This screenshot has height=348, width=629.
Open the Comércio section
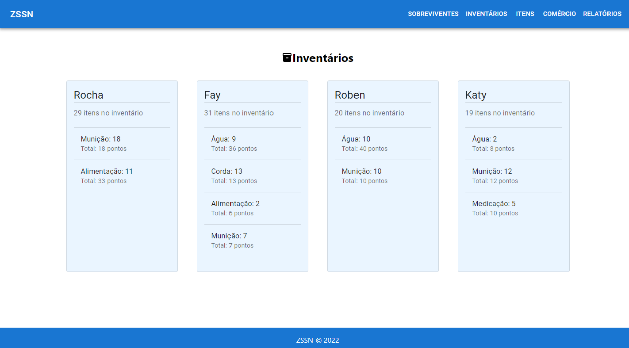click(559, 14)
